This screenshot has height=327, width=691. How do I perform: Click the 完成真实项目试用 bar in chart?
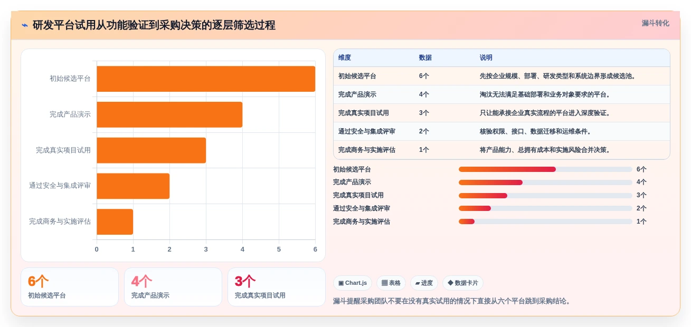[x=151, y=150]
